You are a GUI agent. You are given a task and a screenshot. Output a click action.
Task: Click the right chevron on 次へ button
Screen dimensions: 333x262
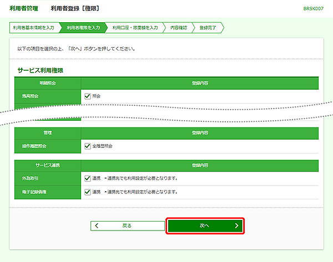(x=236, y=226)
